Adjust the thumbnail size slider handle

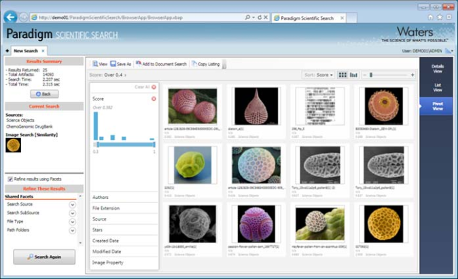click(371, 75)
